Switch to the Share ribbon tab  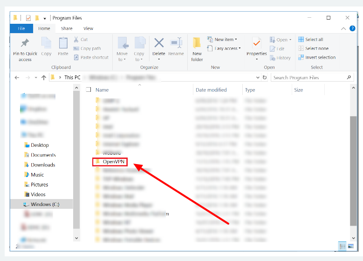(67, 28)
